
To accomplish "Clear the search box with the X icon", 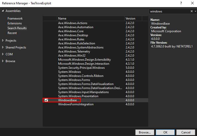I will coord(191,11).
